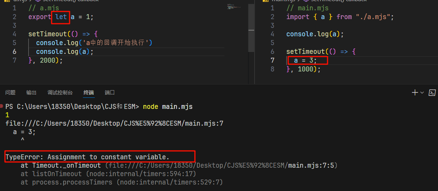Click the 'node main.mjs' command in terminal
Screen dimensions: 438x191
168,107
